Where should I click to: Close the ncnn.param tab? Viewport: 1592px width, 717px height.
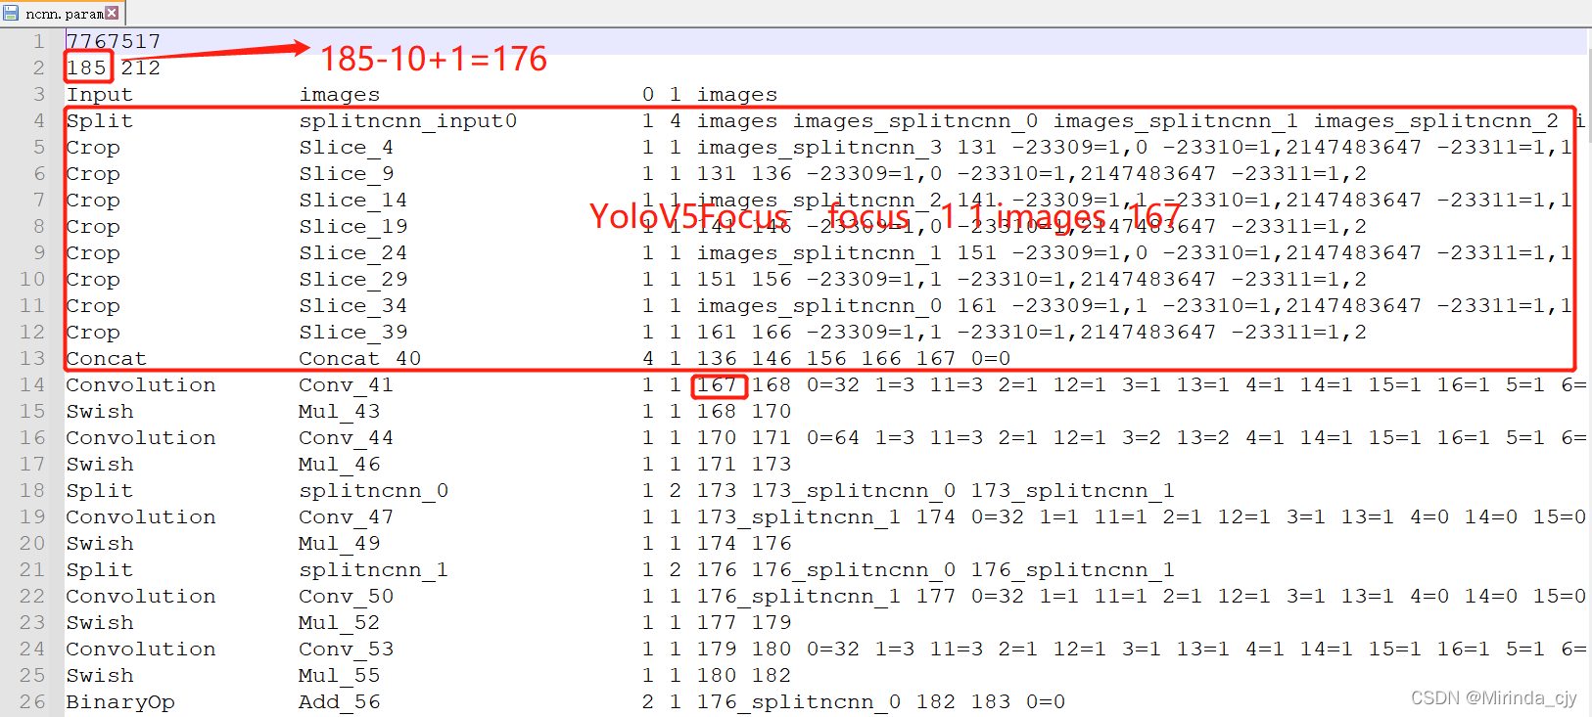(x=112, y=13)
